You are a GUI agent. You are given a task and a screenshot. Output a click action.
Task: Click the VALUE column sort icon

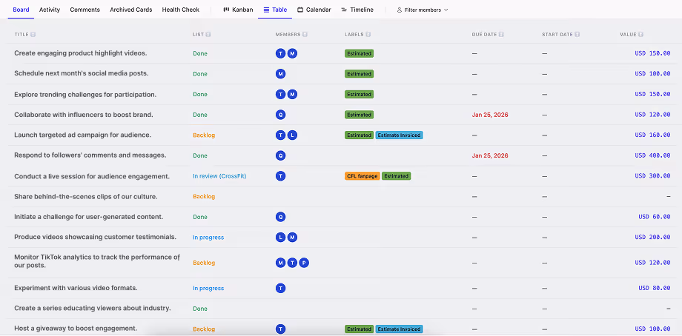click(641, 35)
